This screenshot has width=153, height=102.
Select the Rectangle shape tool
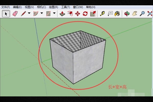(48, 14)
